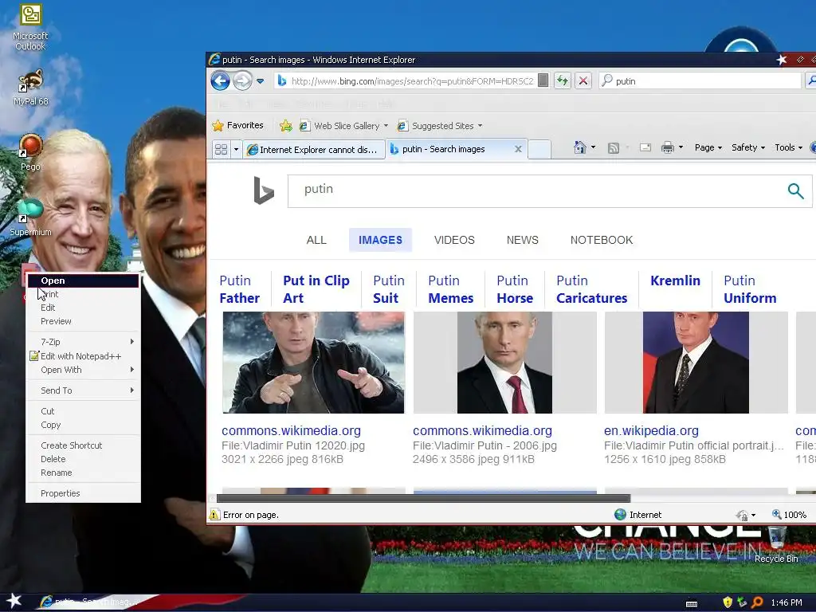
Task: Expand the Open With submenu
Action: (83, 370)
